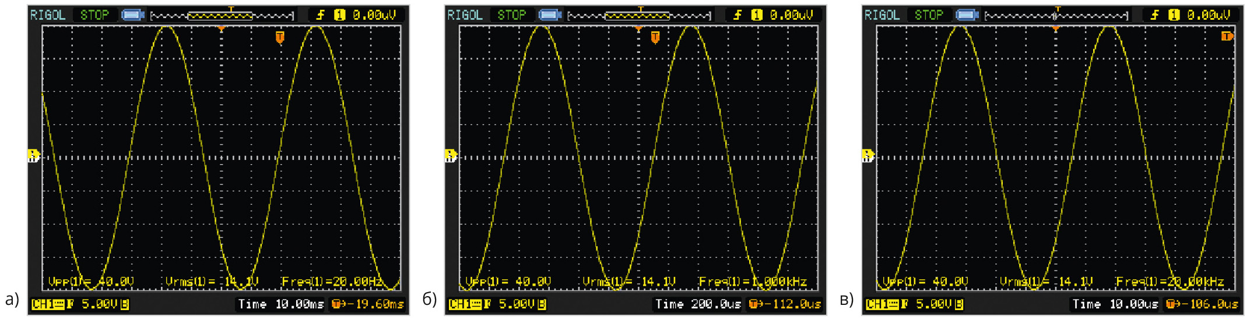Screen dimensions: 1250x320
Task: Click the trigger source "1" badge in panel а
Action: 339,15
